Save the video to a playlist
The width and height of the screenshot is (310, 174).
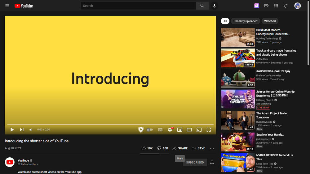[198, 148]
